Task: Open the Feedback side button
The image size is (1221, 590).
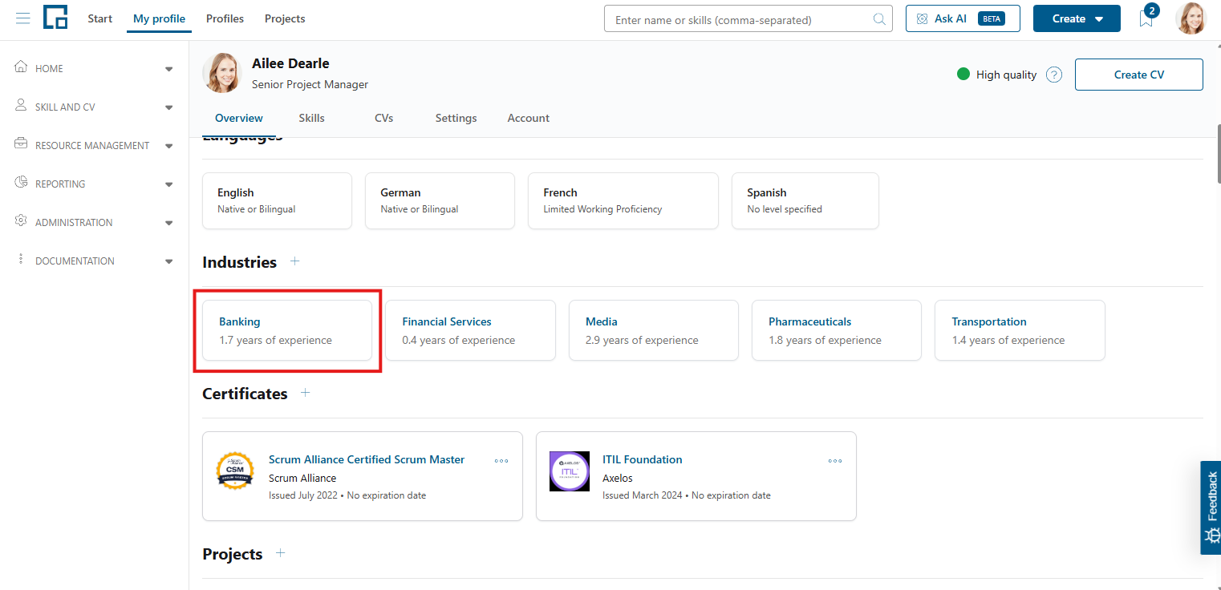Action: (1211, 507)
